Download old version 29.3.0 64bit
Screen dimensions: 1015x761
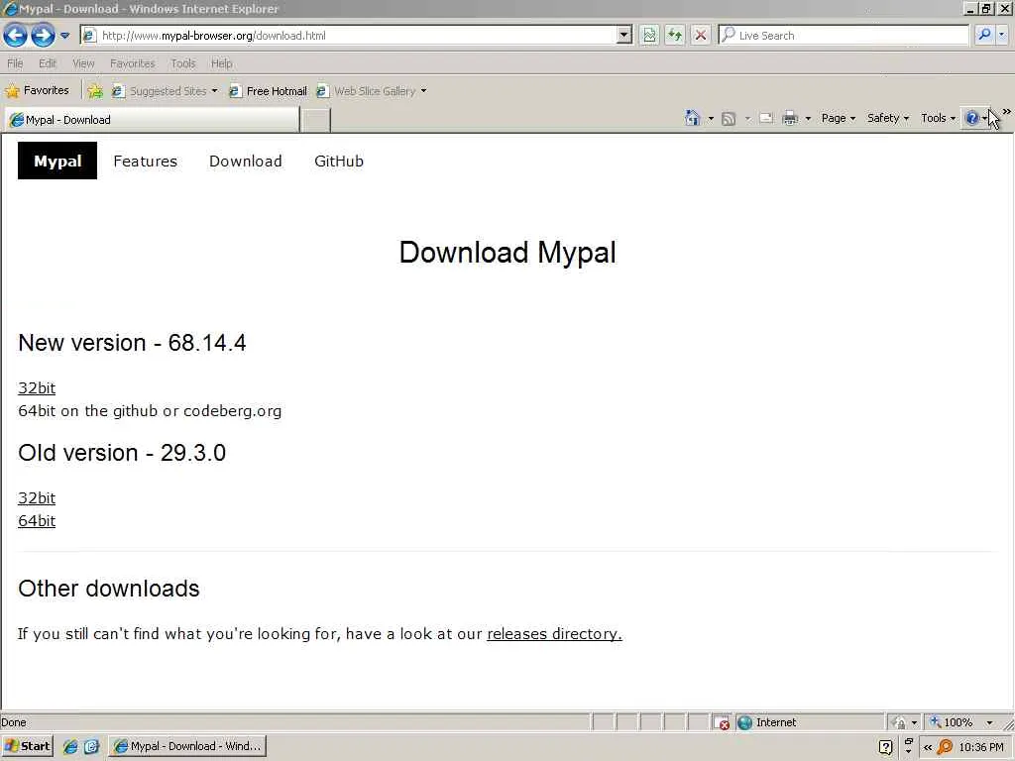point(37,520)
